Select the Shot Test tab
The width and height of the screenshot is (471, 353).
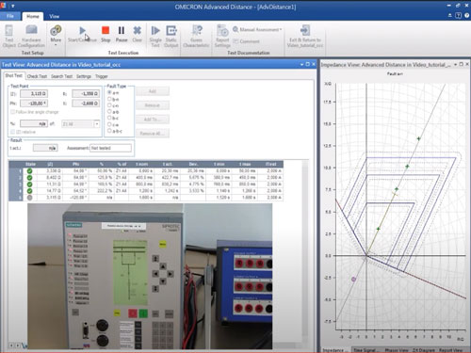tap(14, 75)
